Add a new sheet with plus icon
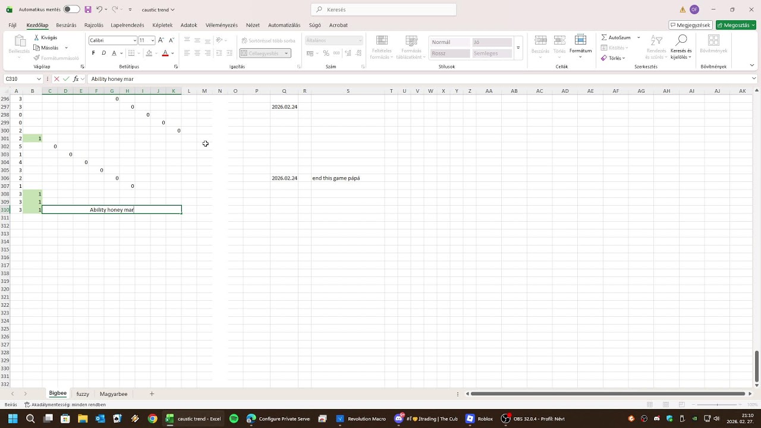 click(152, 394)
